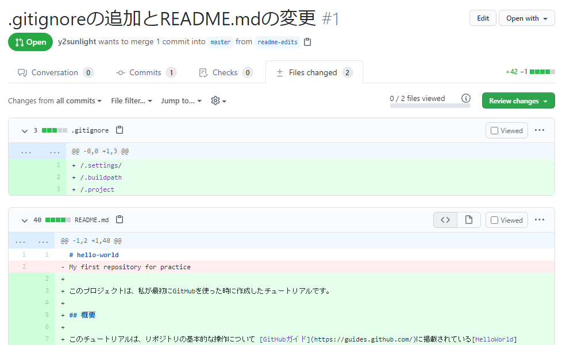Switch to the Commits tab
The height and width of the screenshot is (345, 566).
click(145, 73)
